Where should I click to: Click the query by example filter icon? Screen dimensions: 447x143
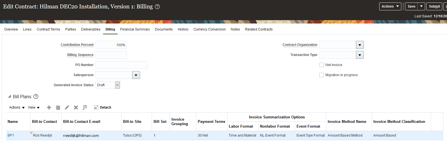85,107
